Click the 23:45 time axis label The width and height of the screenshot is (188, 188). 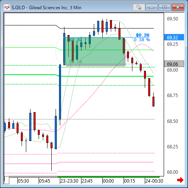click(87, 181)
